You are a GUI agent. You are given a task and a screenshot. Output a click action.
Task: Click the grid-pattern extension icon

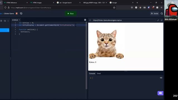pyautogui.click(x=145, y=7)
